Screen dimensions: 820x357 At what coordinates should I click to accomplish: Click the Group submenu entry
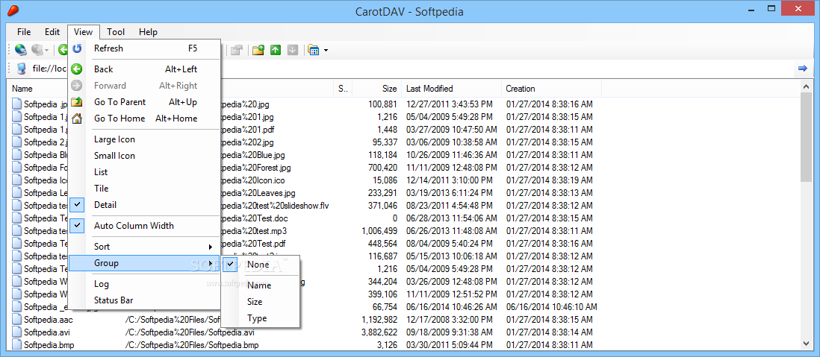click(x=144, y=263)
